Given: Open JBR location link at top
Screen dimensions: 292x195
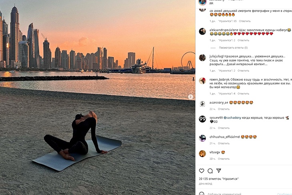Looking at the screenshot, I should click(211, 3).
